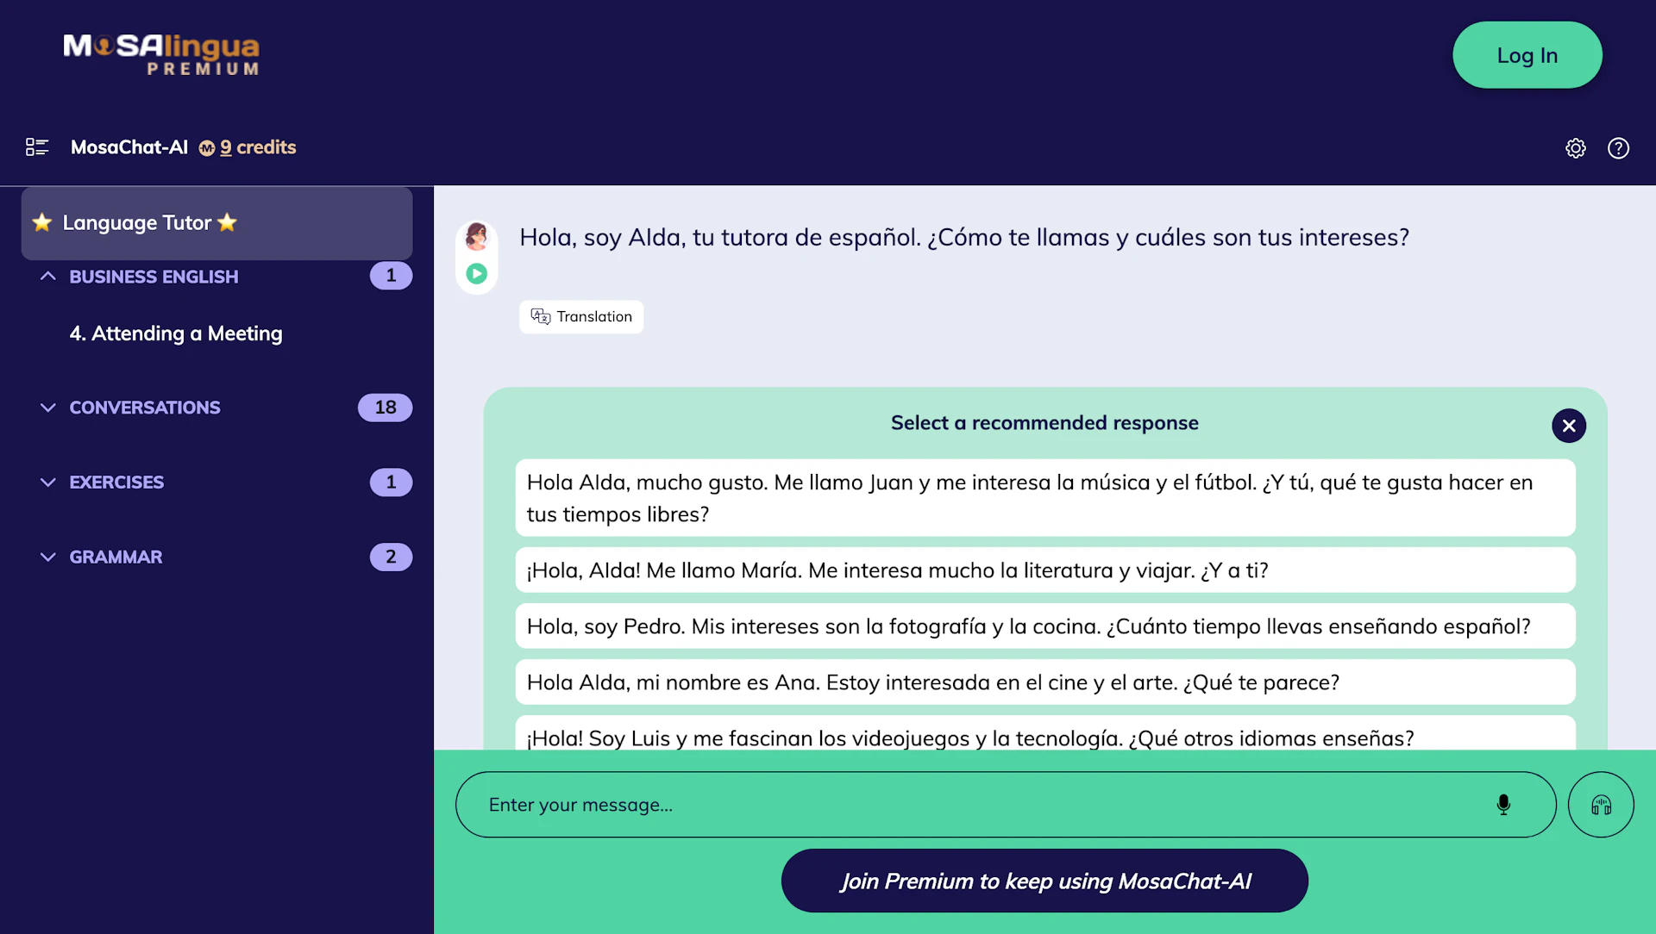Open lesson 4. Attending a Meeting

pos(176,333)
